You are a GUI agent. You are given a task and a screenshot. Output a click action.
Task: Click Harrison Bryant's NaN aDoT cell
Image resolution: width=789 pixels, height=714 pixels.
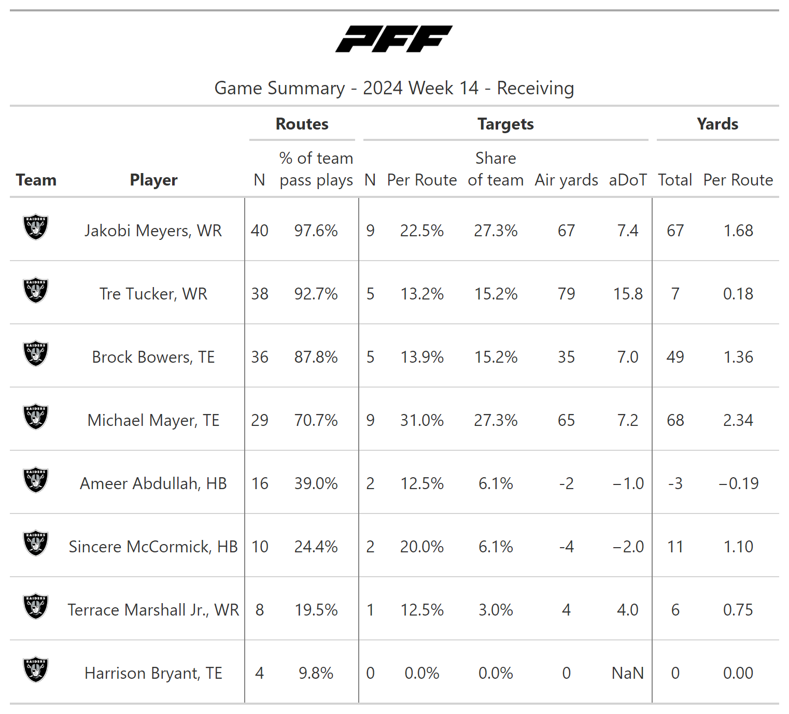pyautogui.click(x=627, y=673)
